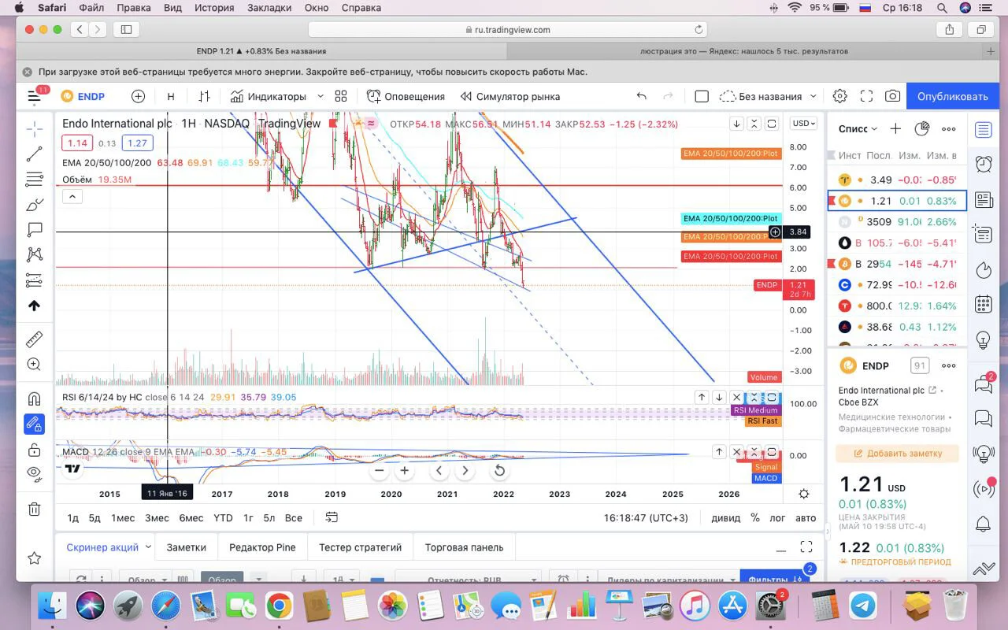This screenshot has height=630, width=1008.
Task: Select the arrow up icon tool
Action: pos(35,306)
